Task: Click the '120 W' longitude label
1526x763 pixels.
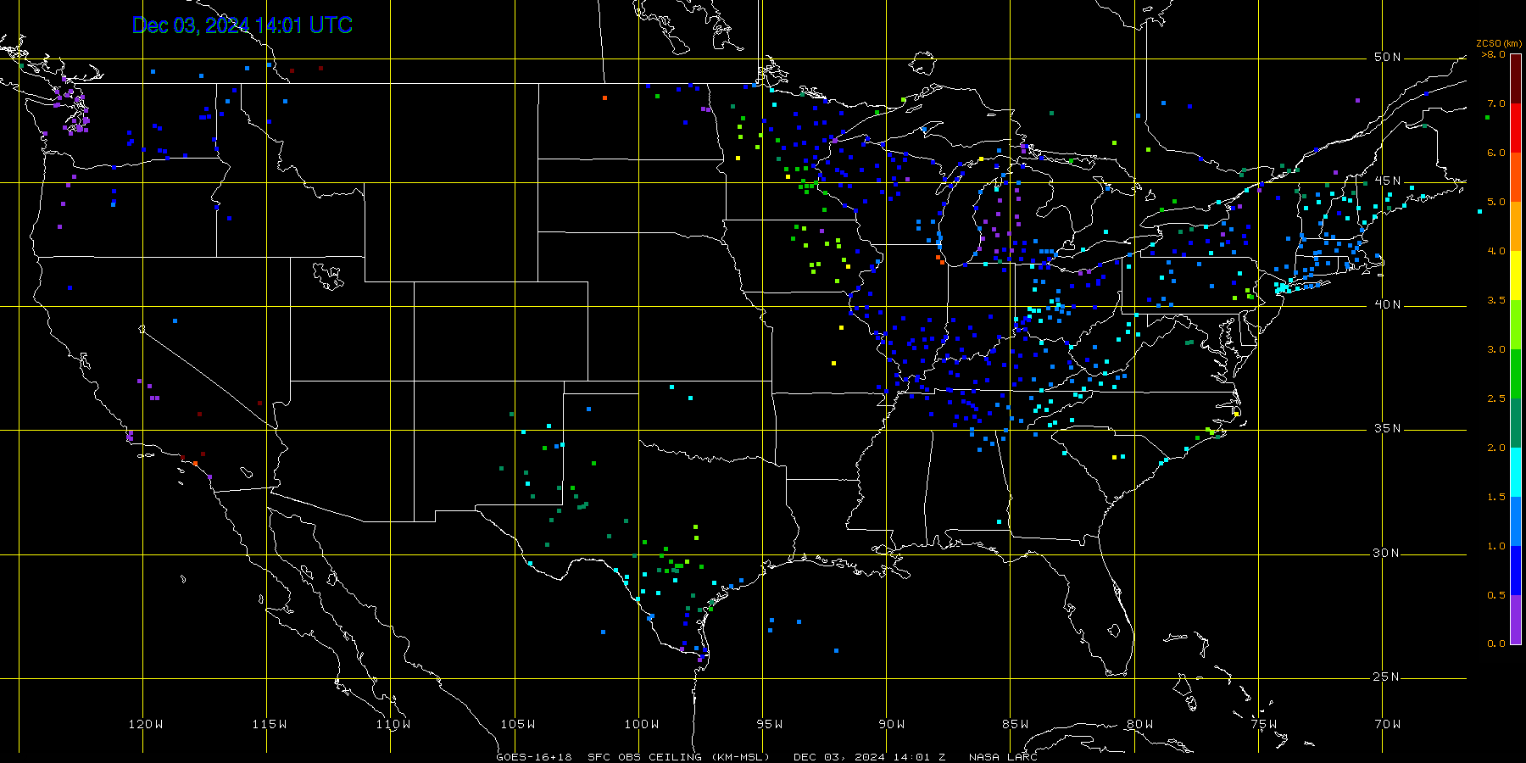Action: [146, 724]
